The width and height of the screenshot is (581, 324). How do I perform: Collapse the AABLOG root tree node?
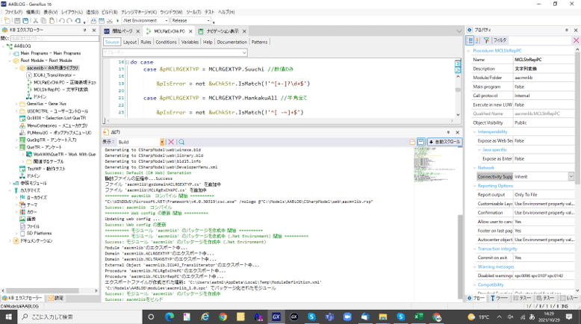pos(4,46)
